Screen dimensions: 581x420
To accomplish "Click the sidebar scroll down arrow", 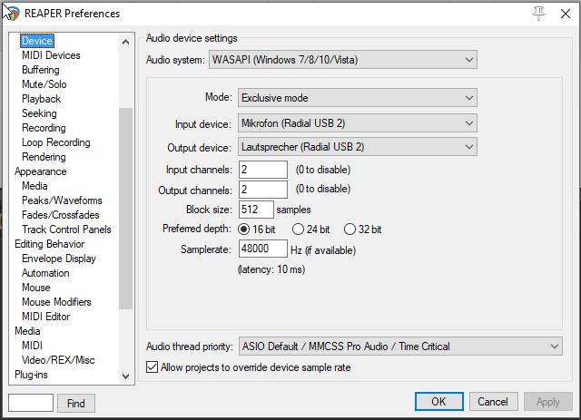I will point(125,376).
